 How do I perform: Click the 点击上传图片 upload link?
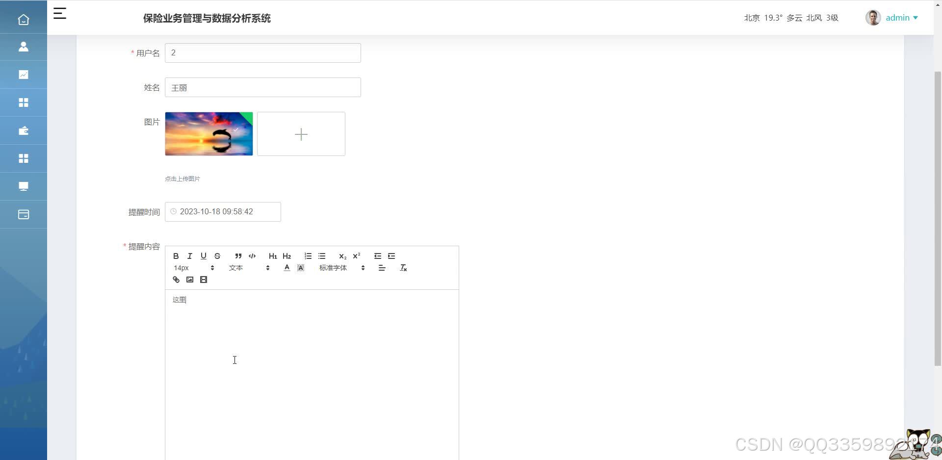click(x=182, y=179)
